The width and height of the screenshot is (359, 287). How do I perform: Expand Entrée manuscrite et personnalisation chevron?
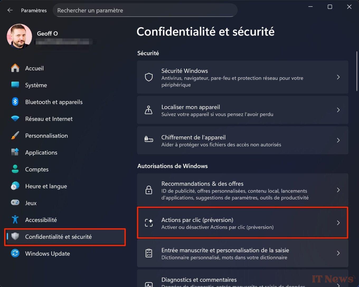(338, 253)
